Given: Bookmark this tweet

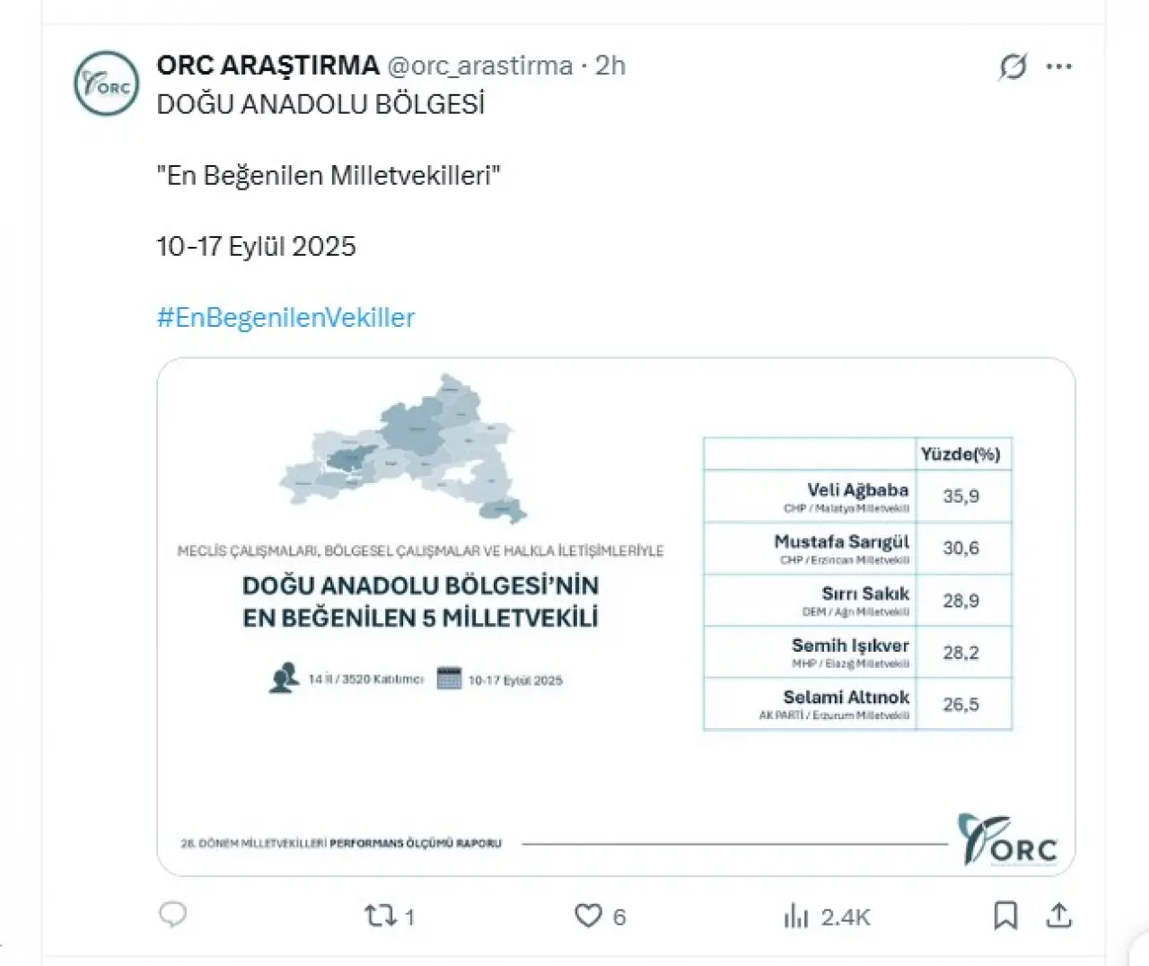Looking at the screenshot, I should pyautogui.click(x=1005, y=916).
